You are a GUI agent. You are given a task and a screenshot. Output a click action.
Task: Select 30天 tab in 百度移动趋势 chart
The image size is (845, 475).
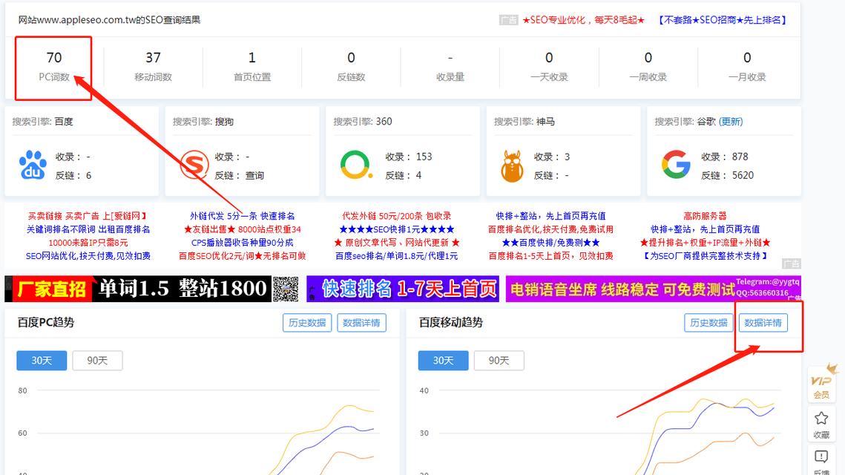(x=443, y=361)
